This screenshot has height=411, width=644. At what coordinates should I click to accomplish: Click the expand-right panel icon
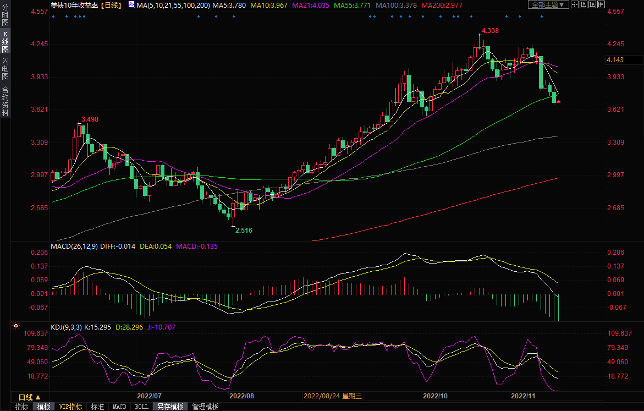(602, 4)
